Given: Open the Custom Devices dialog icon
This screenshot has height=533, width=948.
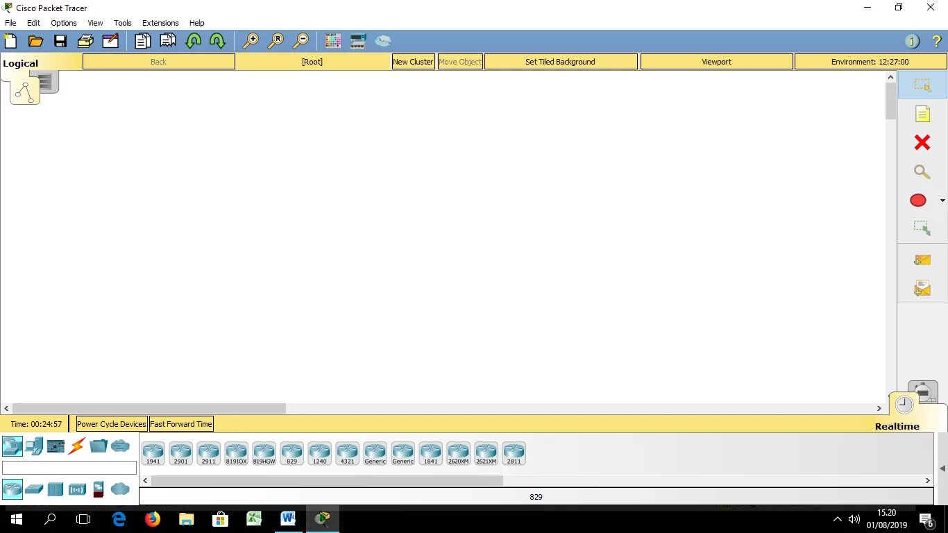Looking at the screenshot, I should [358, 41].
